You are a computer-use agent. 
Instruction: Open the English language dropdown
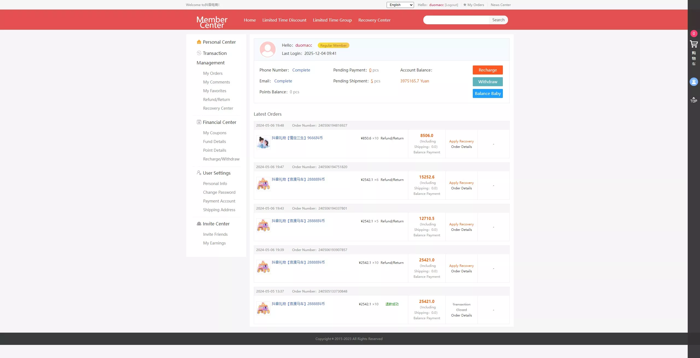(400, 5)
